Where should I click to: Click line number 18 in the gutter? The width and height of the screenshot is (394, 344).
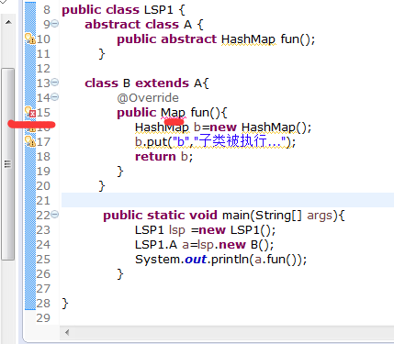click(x=43, y=157)
